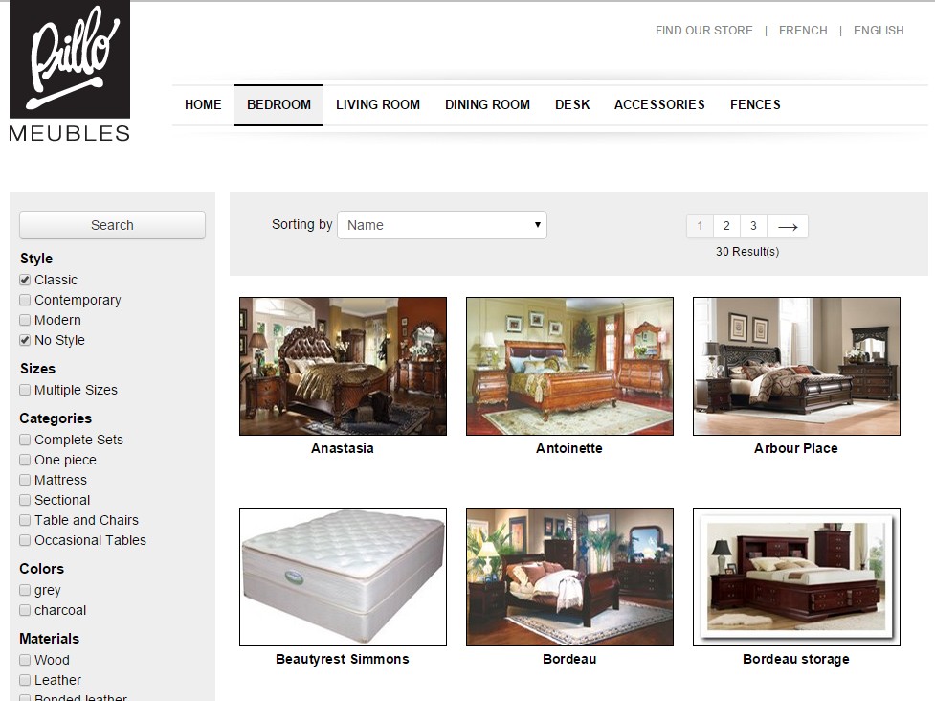Screen dimensions: 935x701
Task: View the Bordeau bedroom thumbnail
Action: tap(569, 577)
